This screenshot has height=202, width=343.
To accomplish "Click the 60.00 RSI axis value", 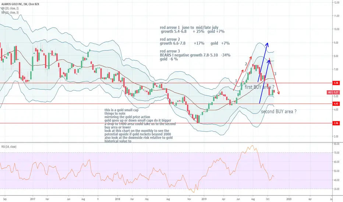I will coord(336,162).
